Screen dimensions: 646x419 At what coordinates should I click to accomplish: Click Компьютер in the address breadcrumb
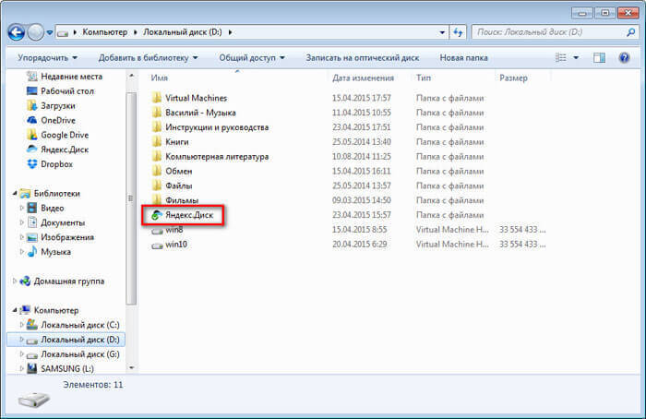[104, 32]
